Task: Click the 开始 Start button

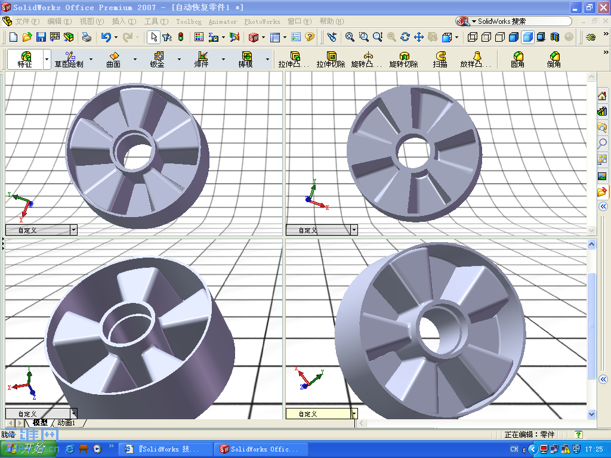Action: coord(29,449)
